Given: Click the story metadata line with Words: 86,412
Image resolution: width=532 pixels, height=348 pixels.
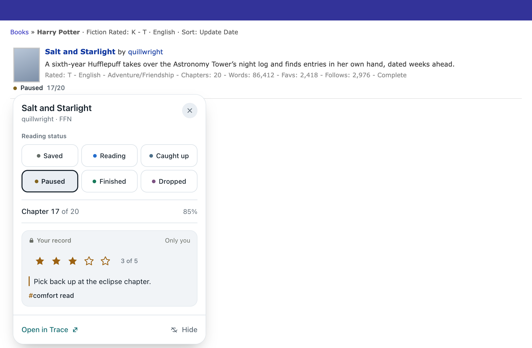Looking at the screenshot, I should [226, 75].
